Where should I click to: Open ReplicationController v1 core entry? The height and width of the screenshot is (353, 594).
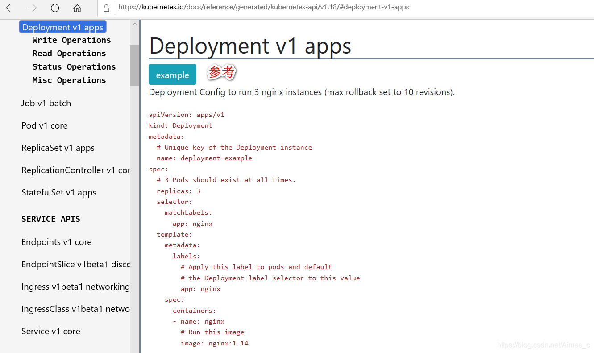coord(76,170)
